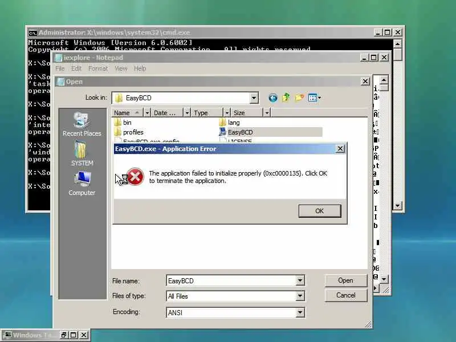Open the Notepad Help menu
The height and width of the screenshot is (342, 456).
(140, 68)
